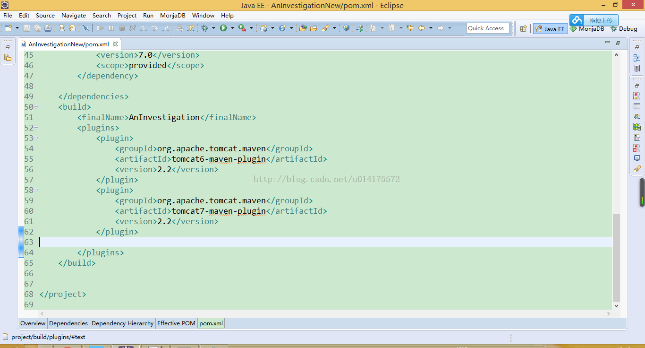Switch to the Effective POM tab
Screen dimensions: 645x348
click(176, 323)
